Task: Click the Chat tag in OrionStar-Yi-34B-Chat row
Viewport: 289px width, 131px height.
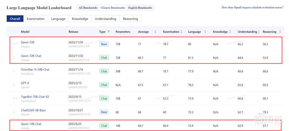Action: 104,71
